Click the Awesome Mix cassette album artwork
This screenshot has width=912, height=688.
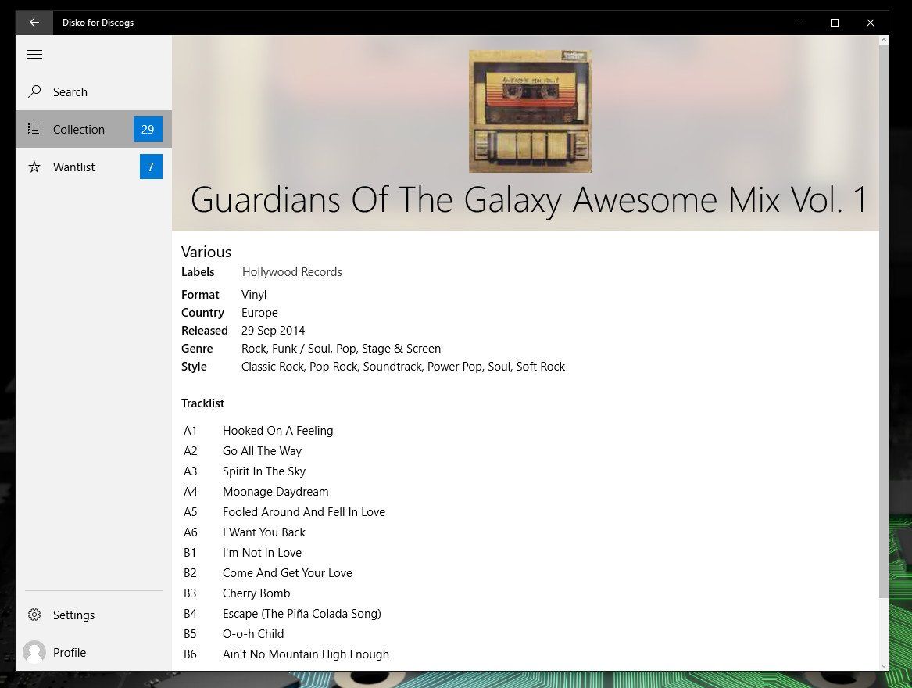coord(529,110)
